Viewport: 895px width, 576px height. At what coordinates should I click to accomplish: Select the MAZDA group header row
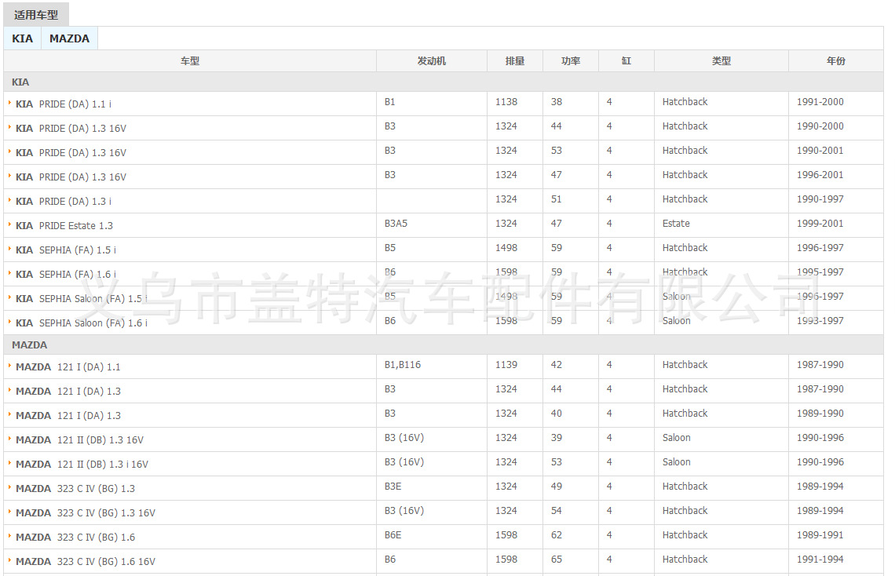coord(444,345)
